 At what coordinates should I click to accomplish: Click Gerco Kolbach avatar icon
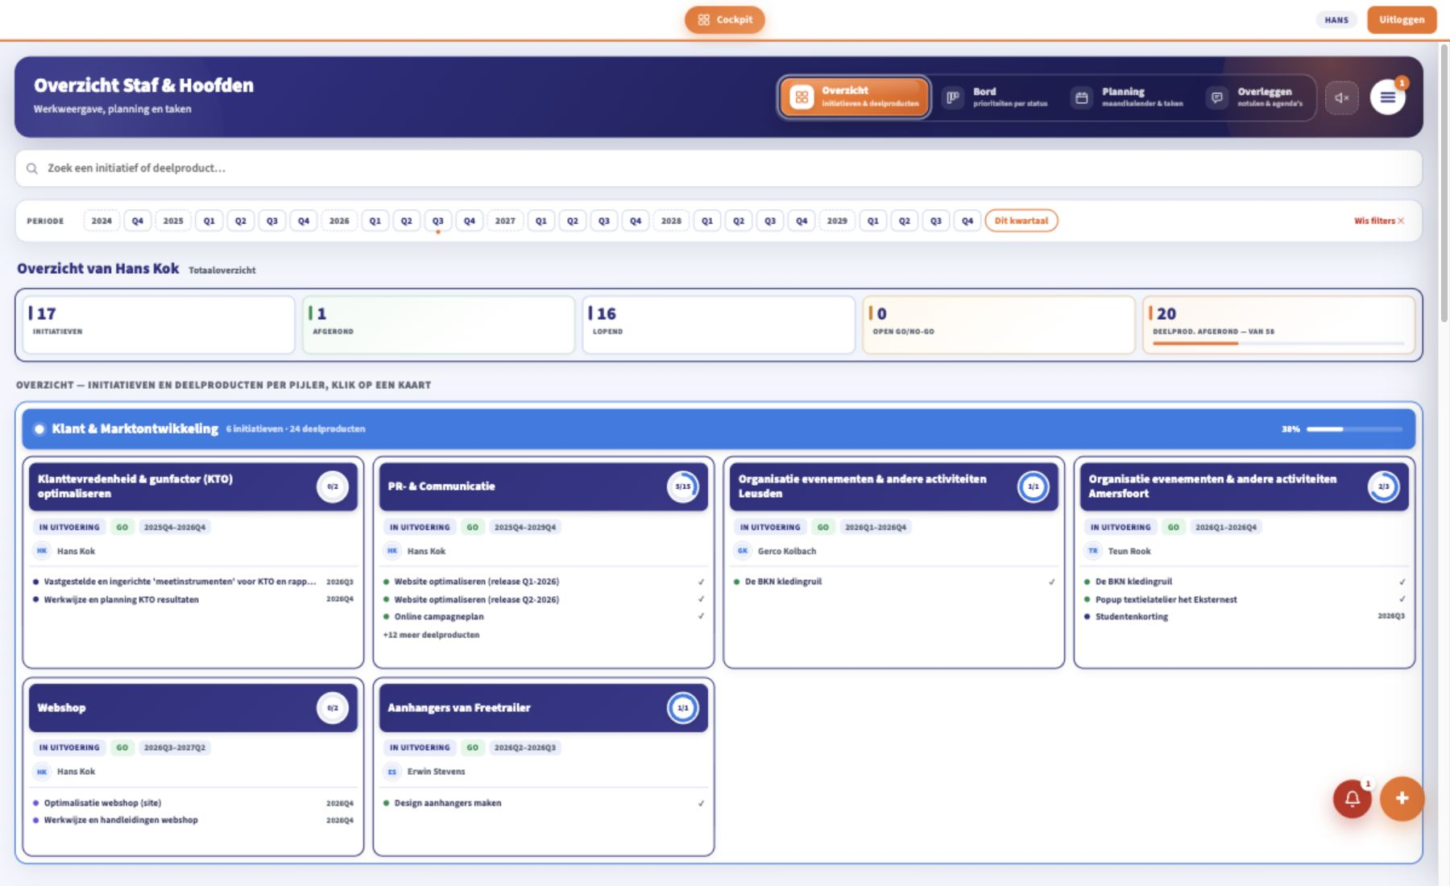[x=743, y=551]
